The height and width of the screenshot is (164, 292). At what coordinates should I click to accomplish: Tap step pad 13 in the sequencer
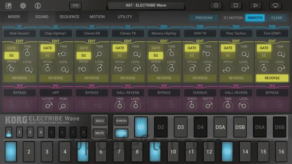(227, 152)
